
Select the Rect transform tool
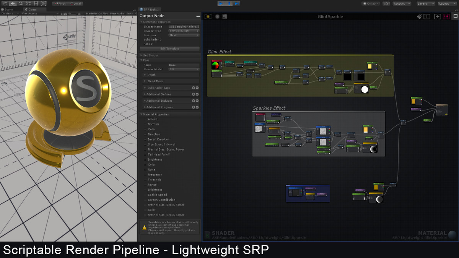coord(36,3)
